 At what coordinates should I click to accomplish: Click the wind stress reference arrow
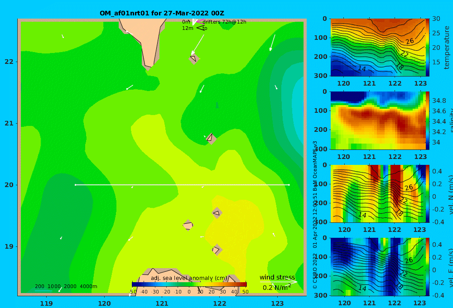pyautogui.click(x=278, y=282)
